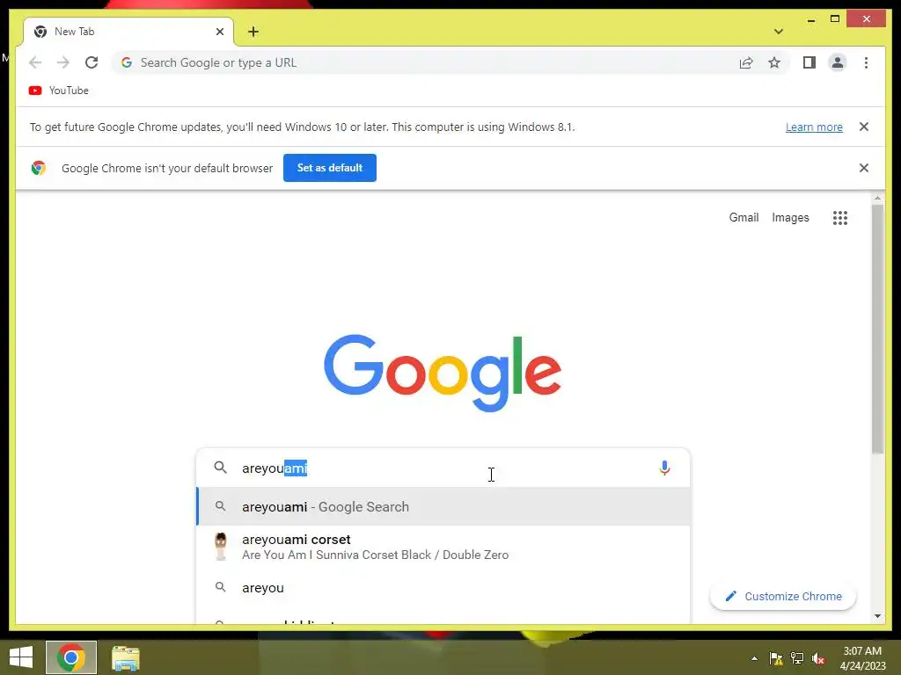Go forward using the forward arrow

(x=63, y=62)
